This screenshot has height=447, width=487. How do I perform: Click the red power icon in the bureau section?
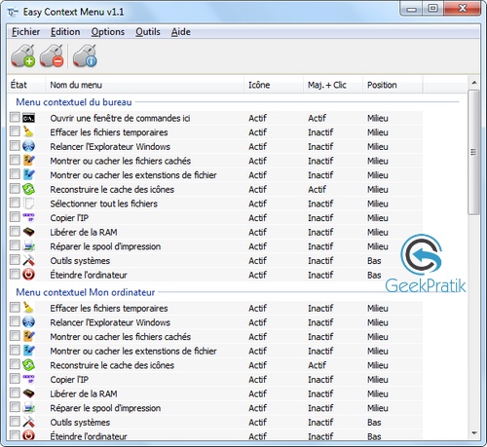pos(28,275)
